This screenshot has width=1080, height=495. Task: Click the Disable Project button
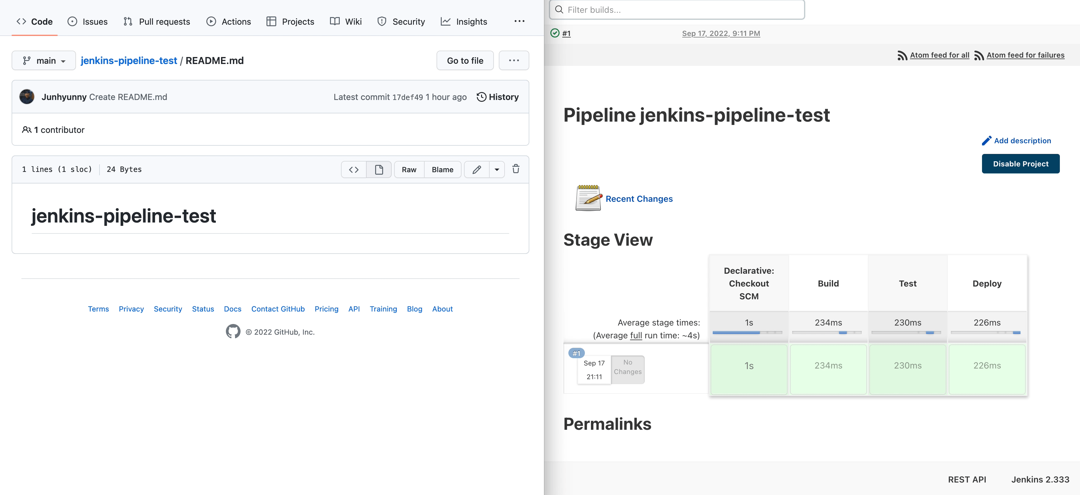1020,164
